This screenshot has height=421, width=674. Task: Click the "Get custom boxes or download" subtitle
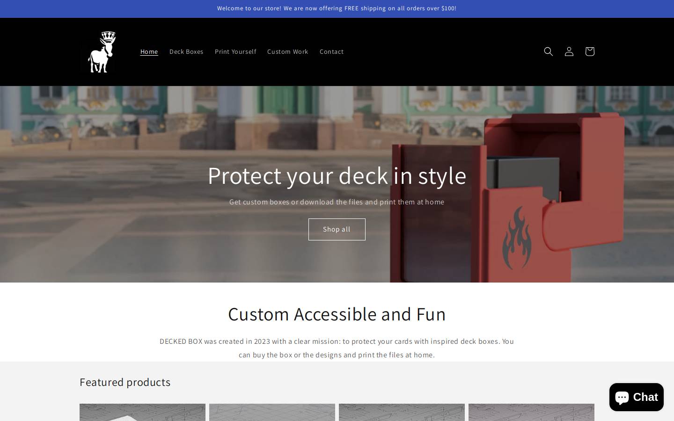point(337,202)
